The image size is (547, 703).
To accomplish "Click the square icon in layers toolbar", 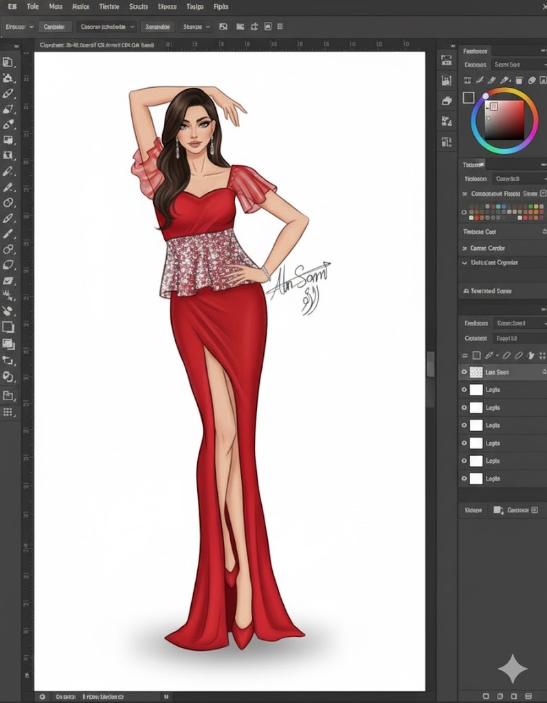I will click(476, 356).
